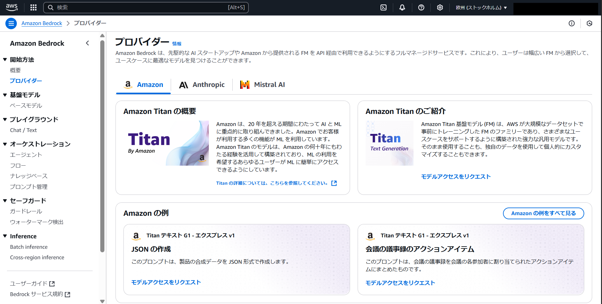Collapse the Amazon Bedrock sidebar
This screenshot has width=602, height=304.
coord(88,43)
